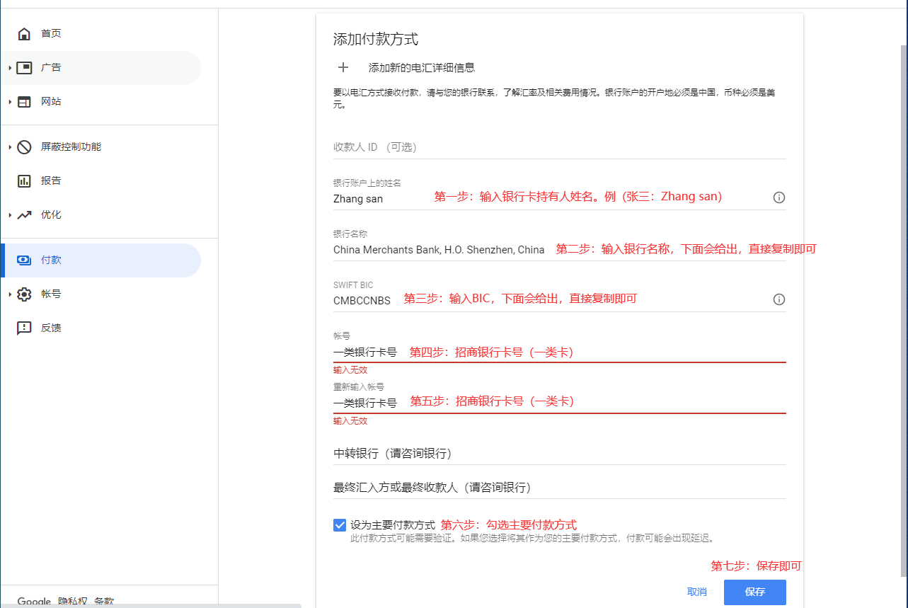908x608 pixels.
Task: Click the Optimization trend arrow icon
Action: coord(24,215)
